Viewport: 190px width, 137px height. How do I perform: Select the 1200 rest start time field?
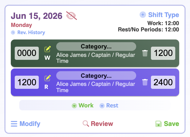pos(27,82)
